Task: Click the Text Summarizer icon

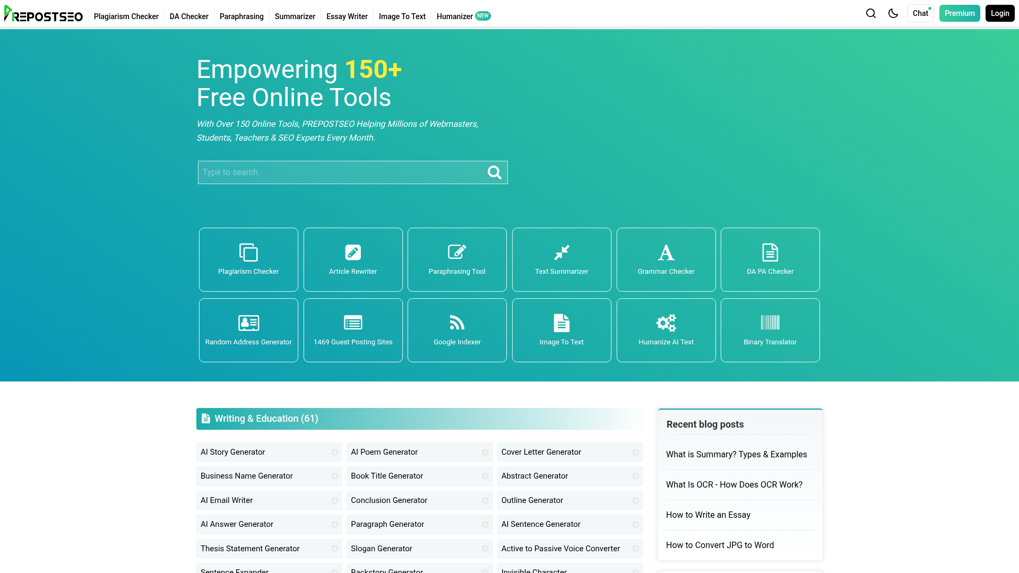Action: (x=561, y=252)
